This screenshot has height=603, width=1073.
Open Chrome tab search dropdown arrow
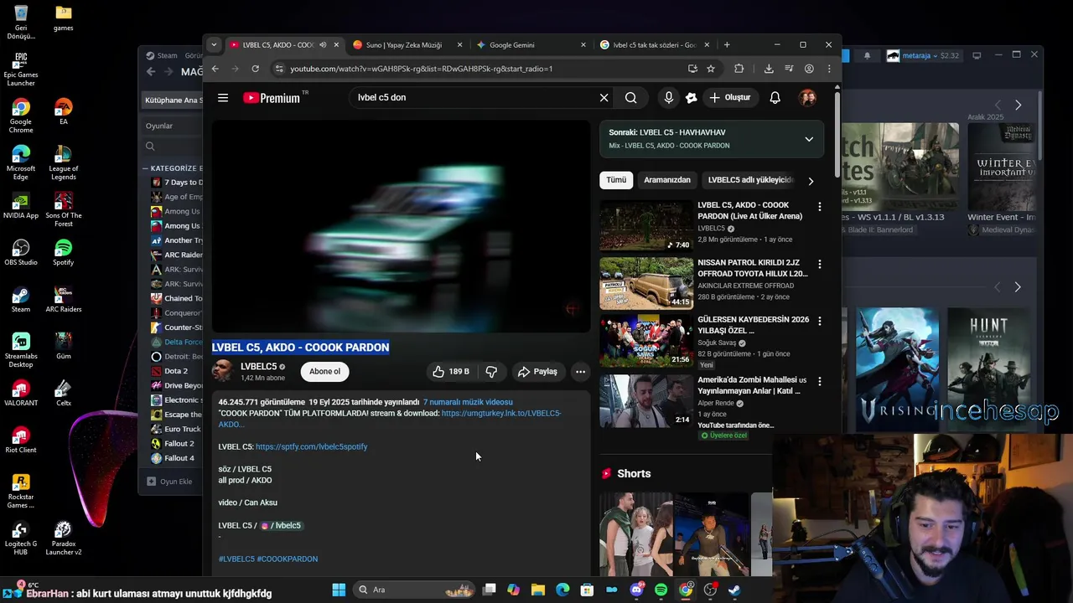(x=214, y=45)
